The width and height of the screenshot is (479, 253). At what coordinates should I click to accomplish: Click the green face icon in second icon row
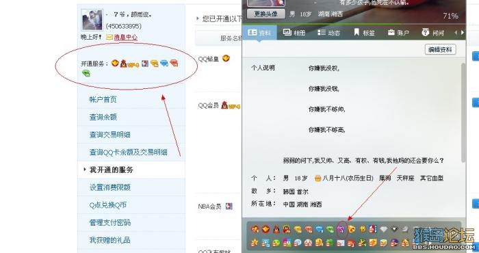point(276,243)
